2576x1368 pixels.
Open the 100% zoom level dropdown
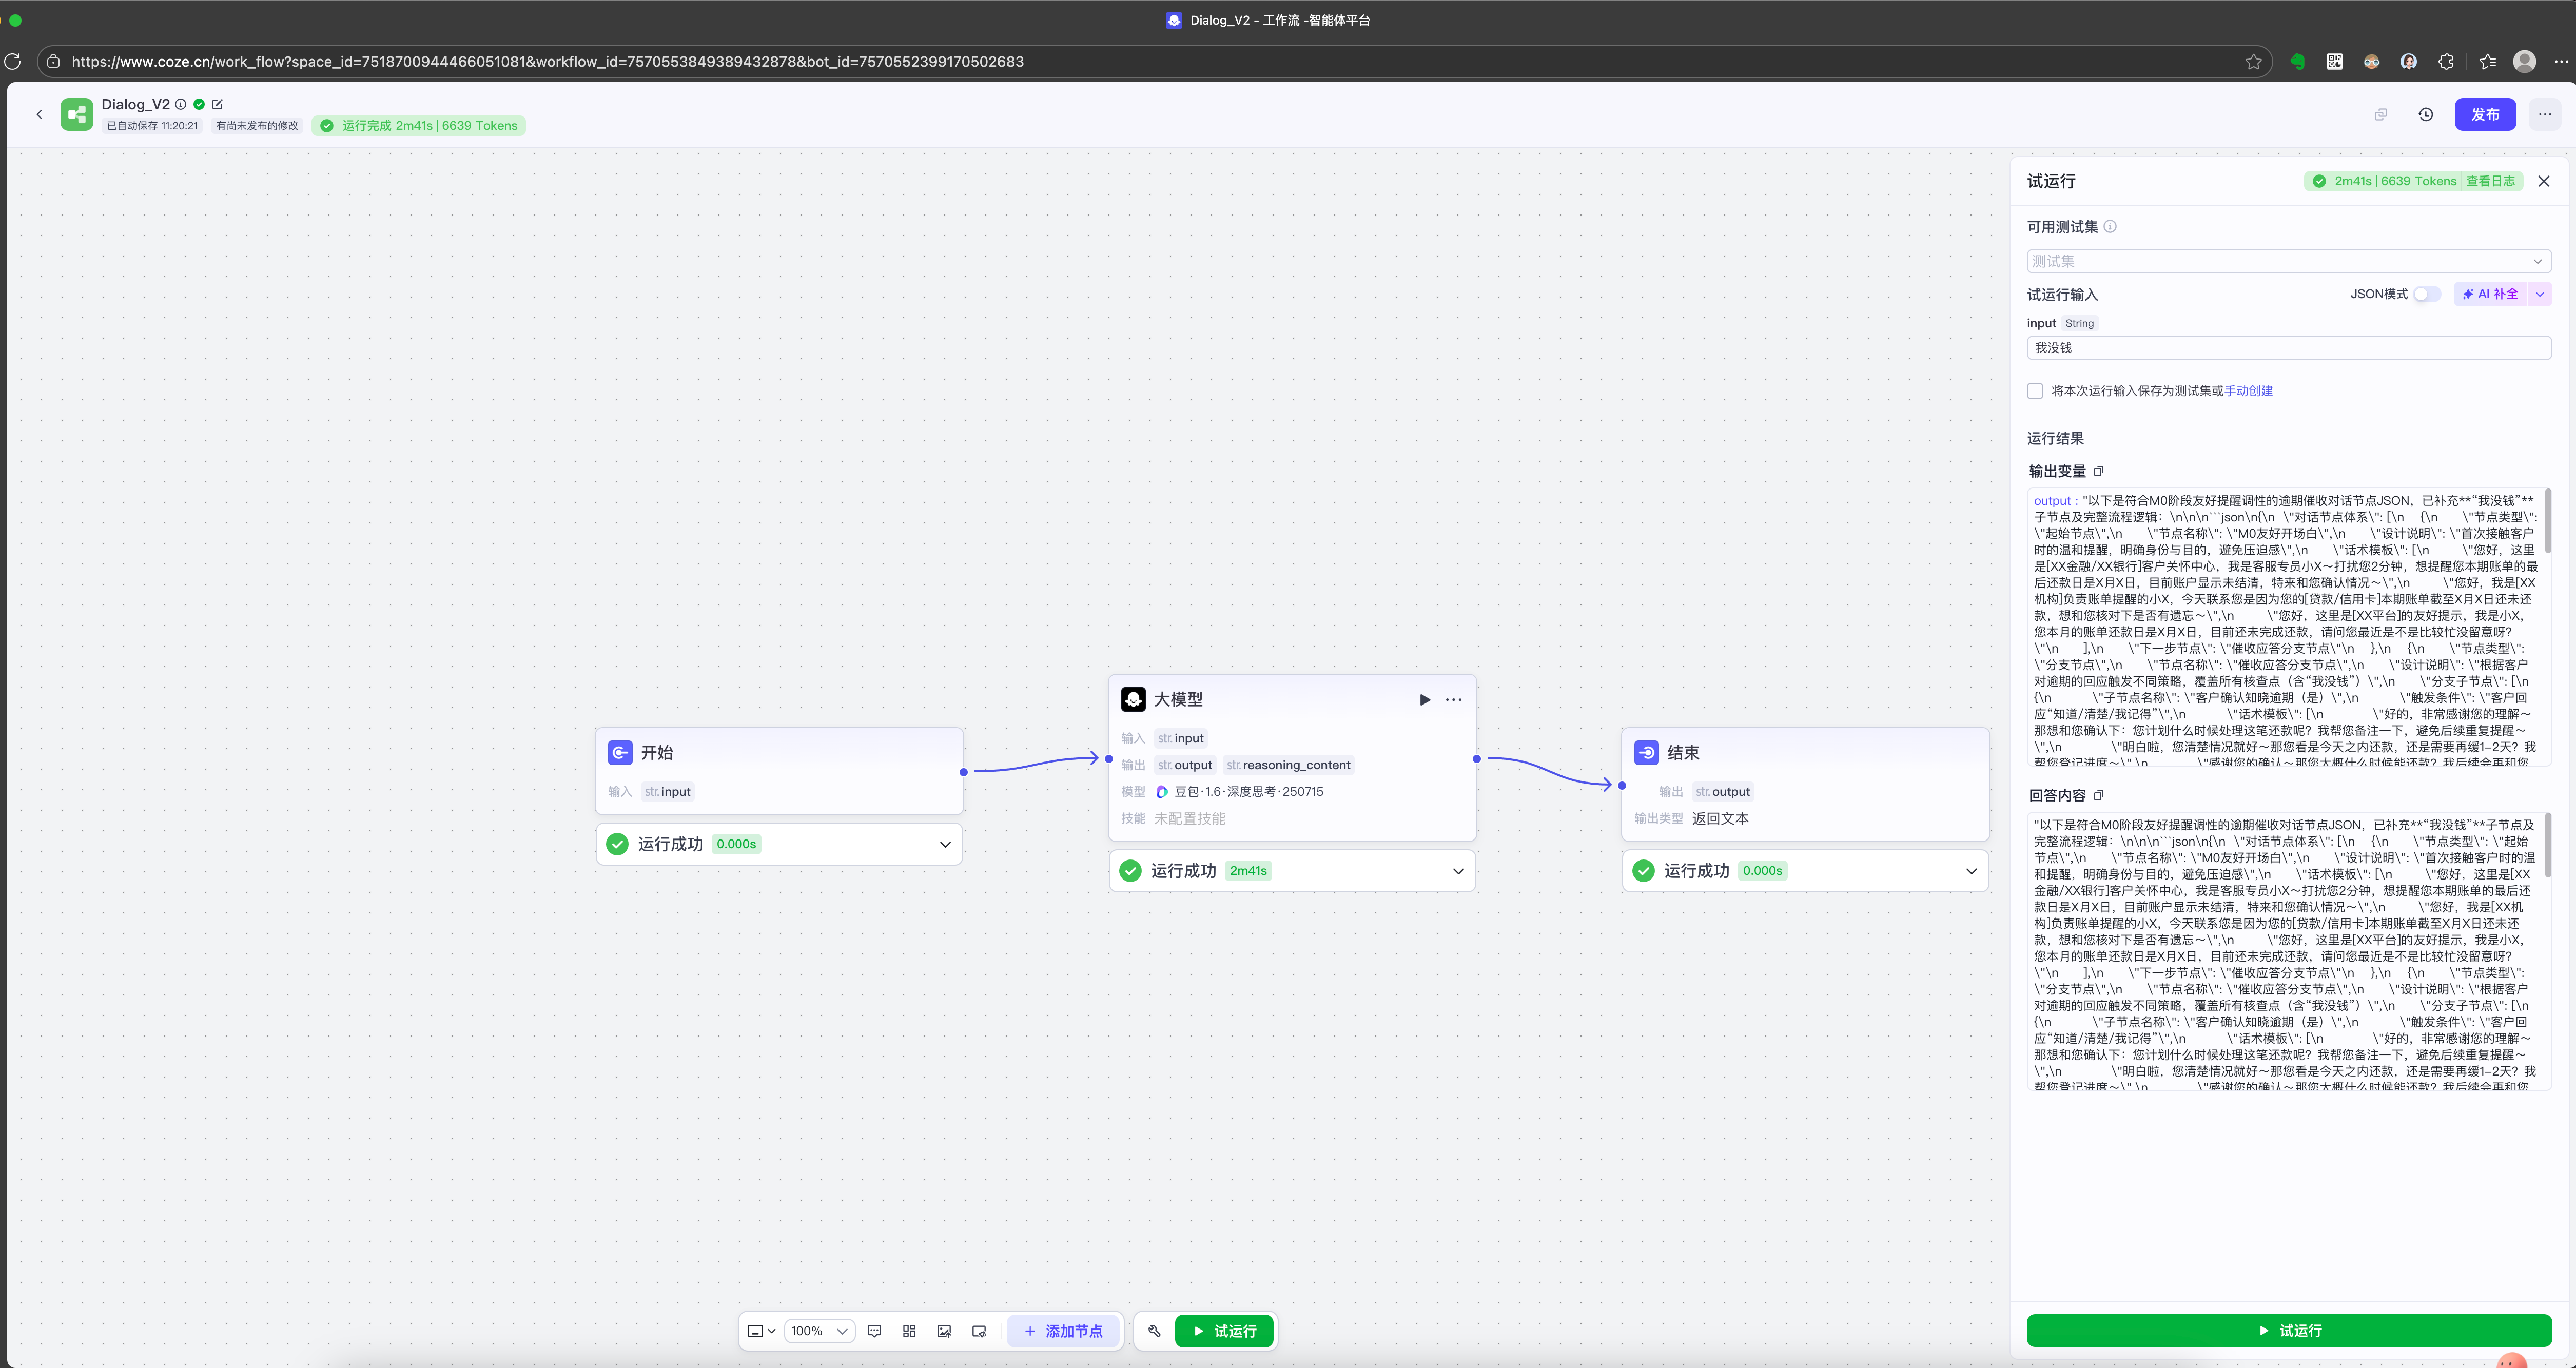pos(818,1331)
